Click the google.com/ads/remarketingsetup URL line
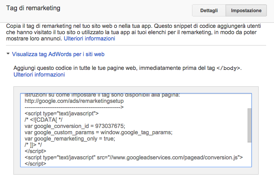 74,101
